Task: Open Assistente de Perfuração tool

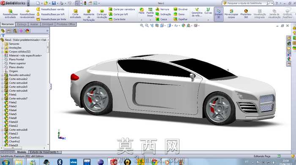Action: (89, 15)
